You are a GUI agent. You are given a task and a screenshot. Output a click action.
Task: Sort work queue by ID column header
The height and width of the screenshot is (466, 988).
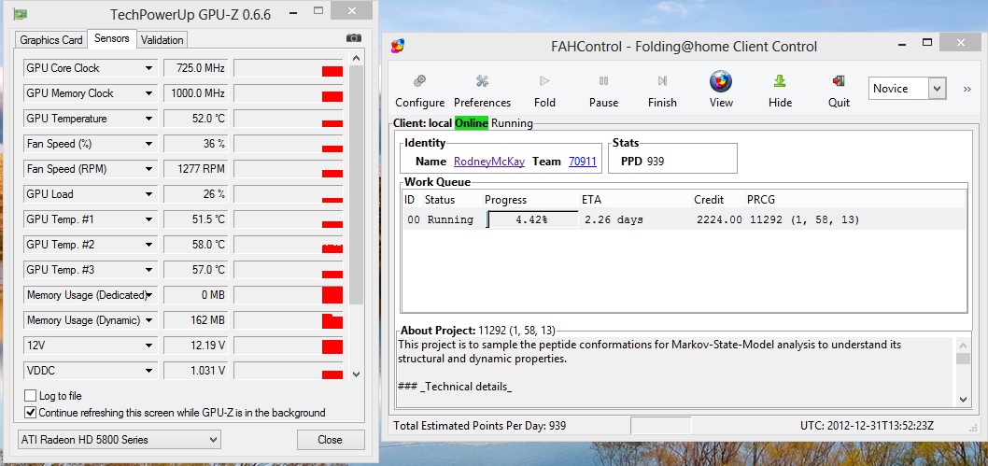pos(412,200)
